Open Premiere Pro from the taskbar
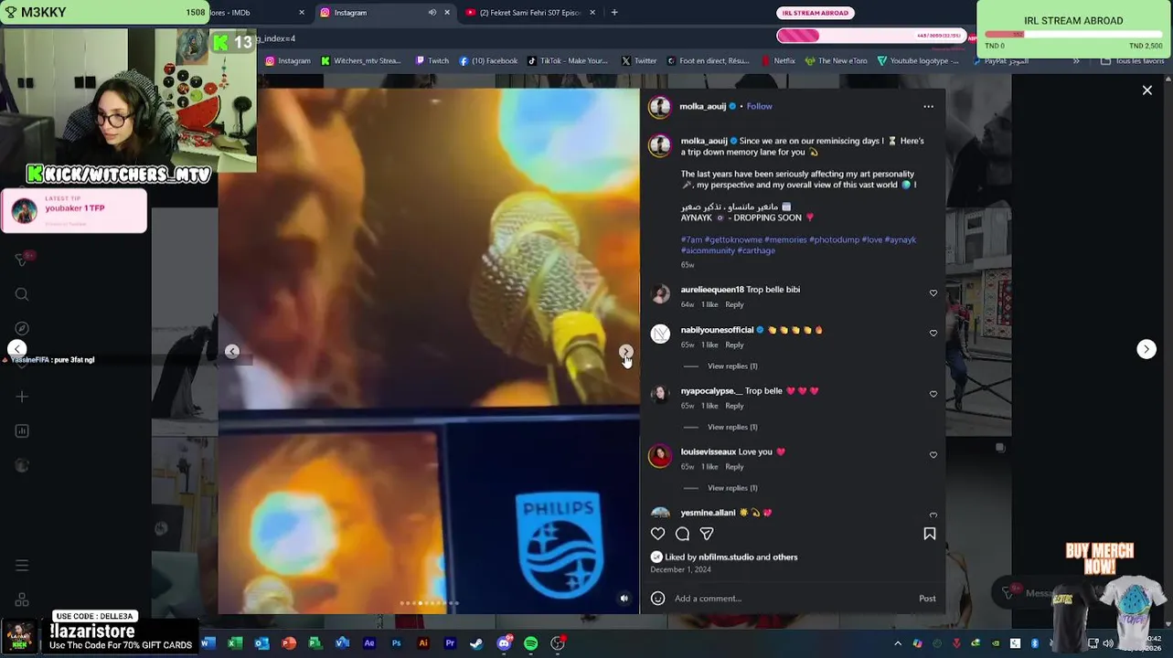This screenshot has width=1173, height=658. tap(450, 643)
